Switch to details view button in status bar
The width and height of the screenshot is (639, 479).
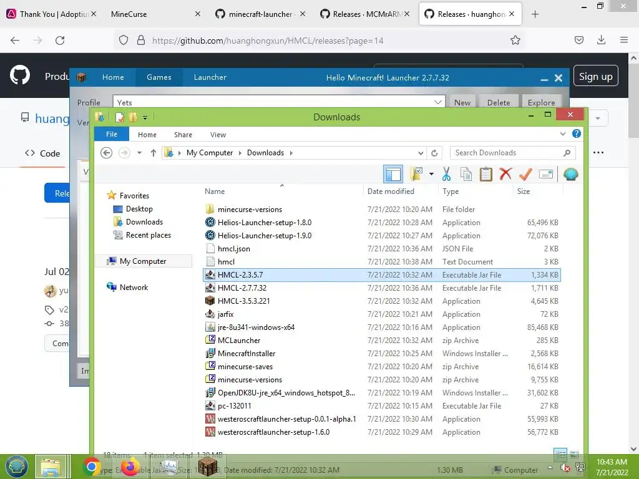point(560,454)
